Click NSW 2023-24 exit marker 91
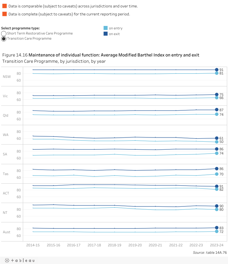Screen dimensions: 228x264 click(x=217, y=70)
